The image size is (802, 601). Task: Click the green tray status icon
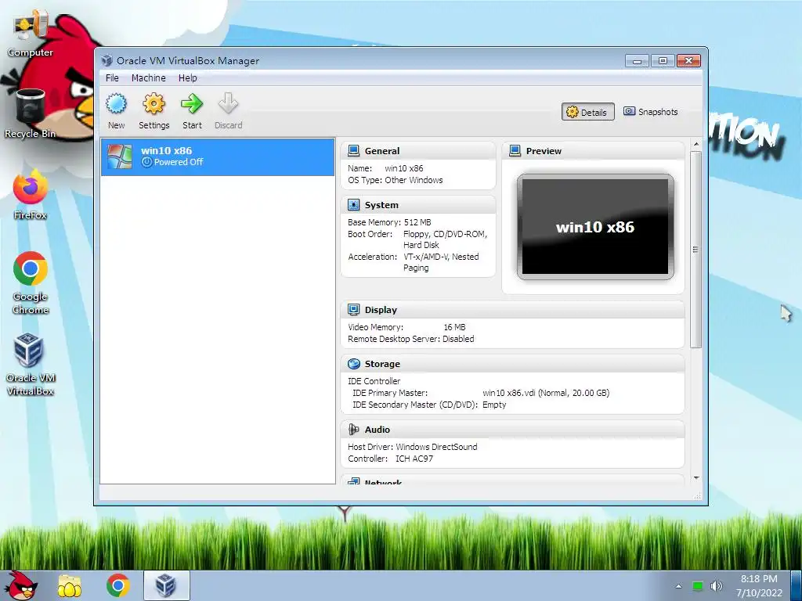697,586
